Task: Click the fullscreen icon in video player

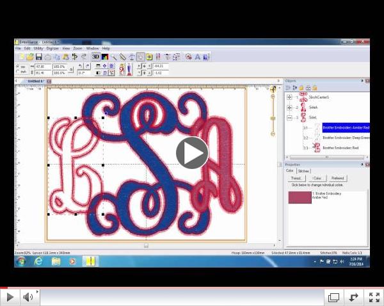Action: point(374,298)
